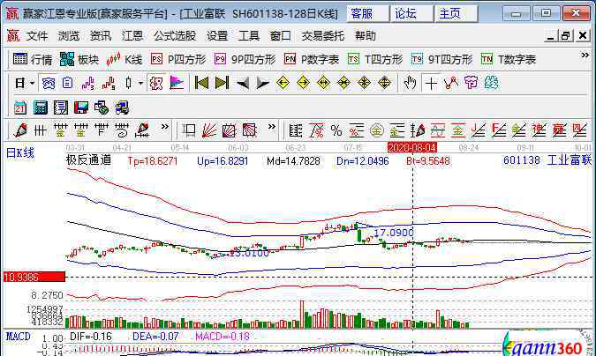Restore the inner chart window button

(566, 35)
